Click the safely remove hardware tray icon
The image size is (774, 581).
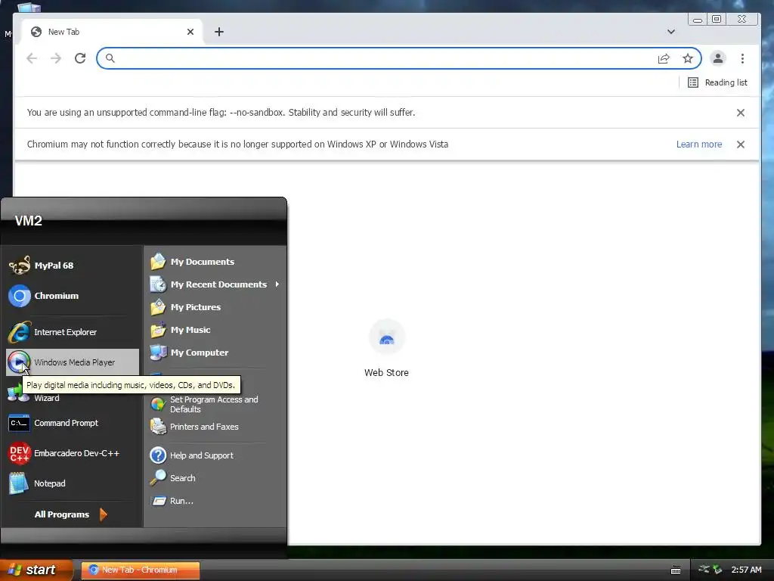(717, 570)
